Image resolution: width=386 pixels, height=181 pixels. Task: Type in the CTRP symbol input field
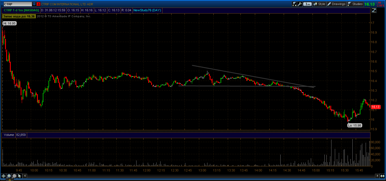point(17,4)
